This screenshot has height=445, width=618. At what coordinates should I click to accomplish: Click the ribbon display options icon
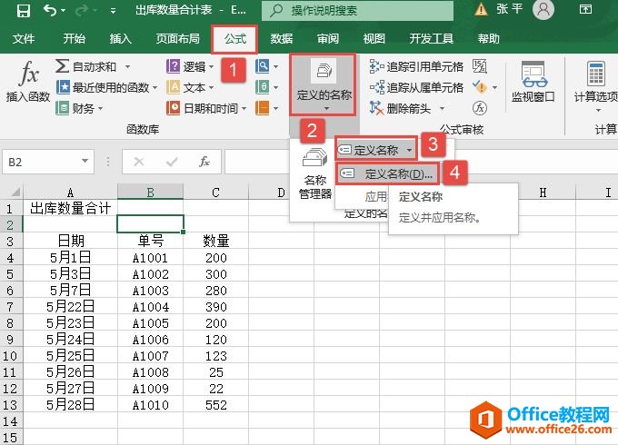click(585, 9)
